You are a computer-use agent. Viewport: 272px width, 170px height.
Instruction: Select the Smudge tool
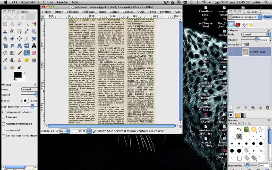click(12, 68)
